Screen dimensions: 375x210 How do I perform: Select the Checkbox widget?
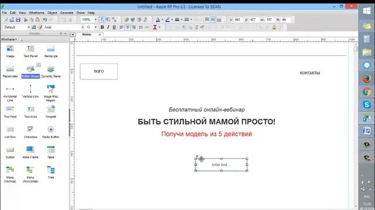[30, 132]
